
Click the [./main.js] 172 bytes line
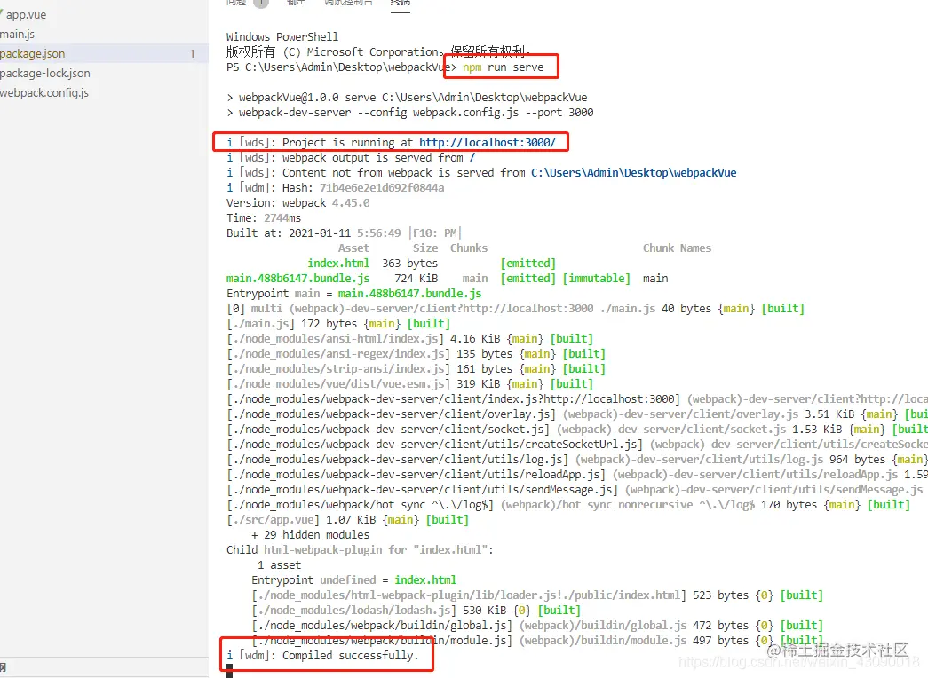tap(338, 324)
